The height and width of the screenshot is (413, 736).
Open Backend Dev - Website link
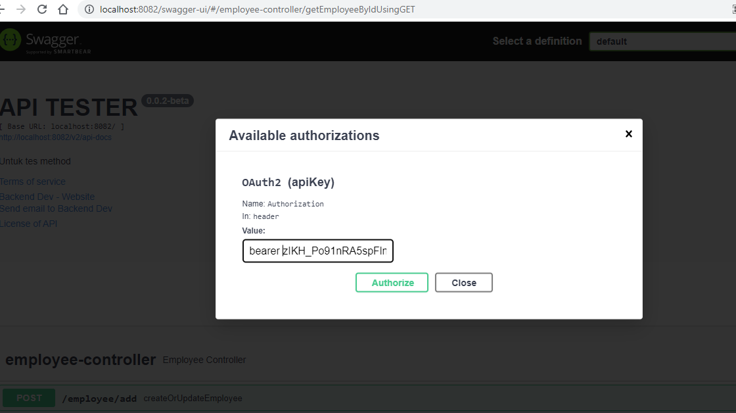[47, 197]
